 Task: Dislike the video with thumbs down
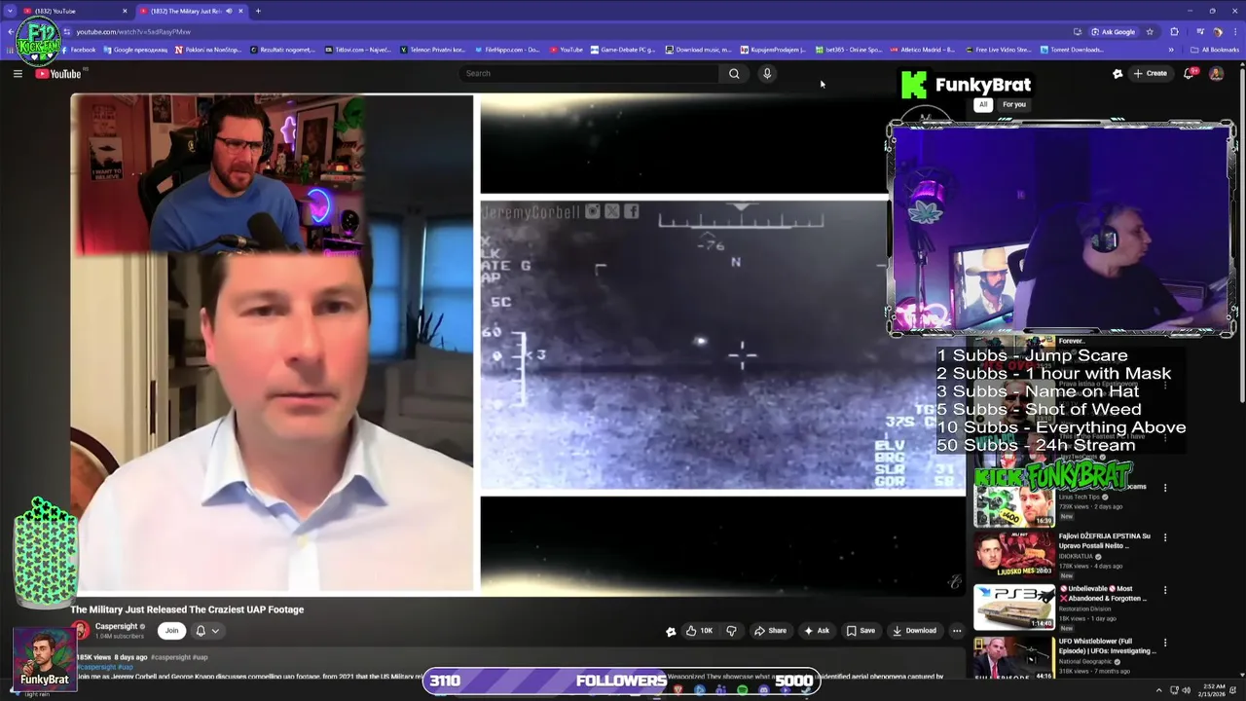point(731,631)
